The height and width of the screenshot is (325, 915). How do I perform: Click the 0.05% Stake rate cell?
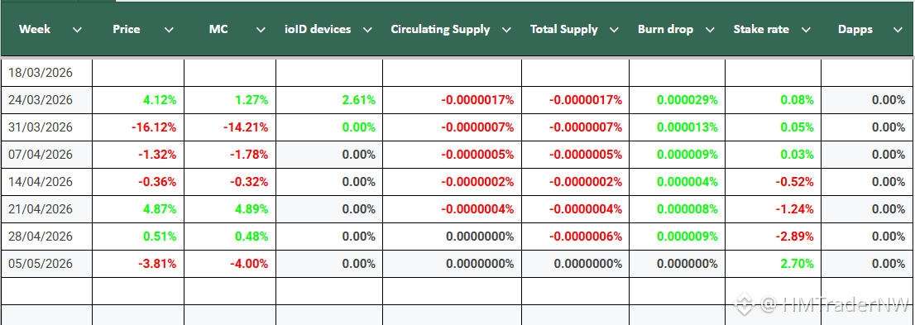tap(774, 127)
